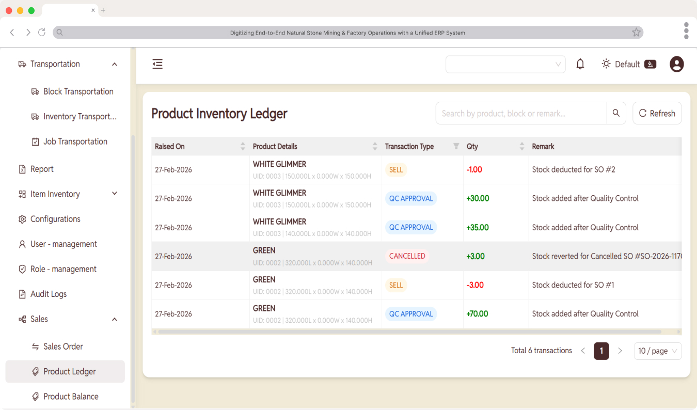
Task: Open the 10 / page size dropdown
Action: coord(657,351)
